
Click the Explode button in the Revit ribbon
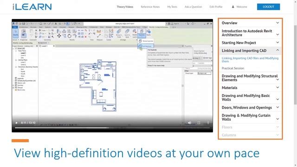142,33
